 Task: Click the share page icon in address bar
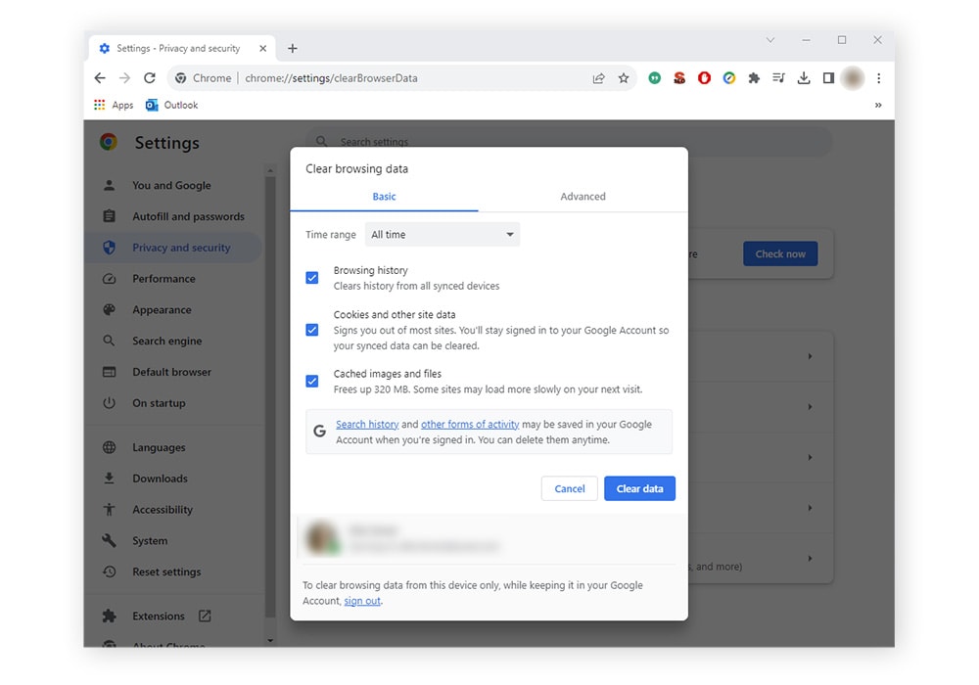[x=598, y=78]
